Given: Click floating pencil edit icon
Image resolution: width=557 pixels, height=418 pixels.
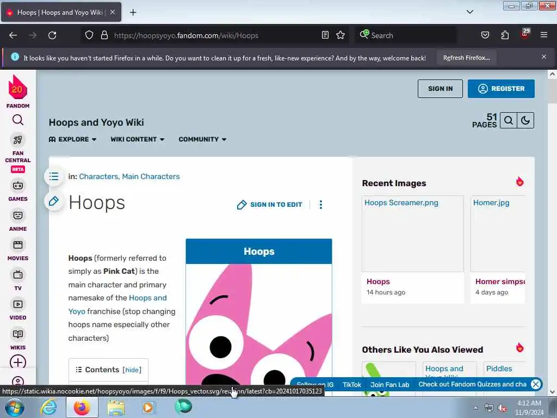Looking at the screenshot, I should tap(54, 201).
